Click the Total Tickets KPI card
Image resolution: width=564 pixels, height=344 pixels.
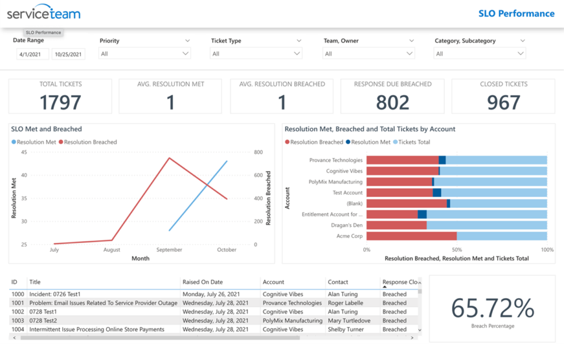point(60,96)
